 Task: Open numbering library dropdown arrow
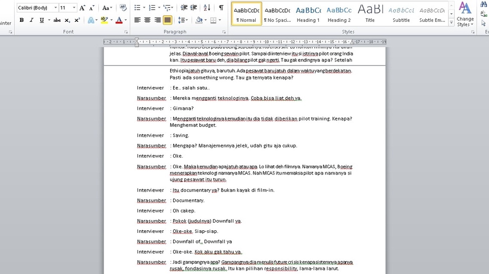click(159, 8)
